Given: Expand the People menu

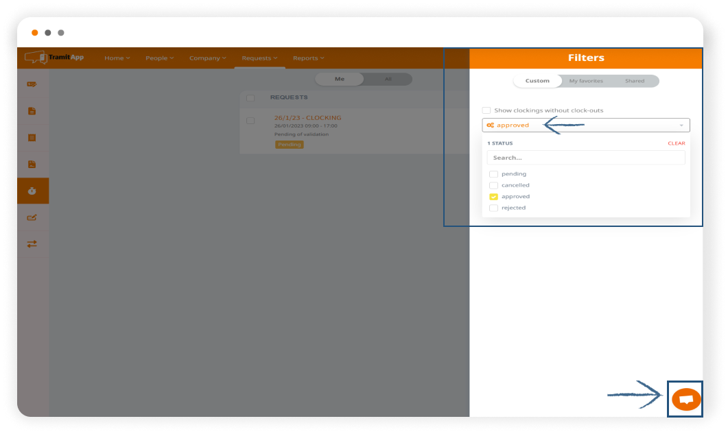Looking at the screenshot, I should pyautogui.click(x=159, y=58).
